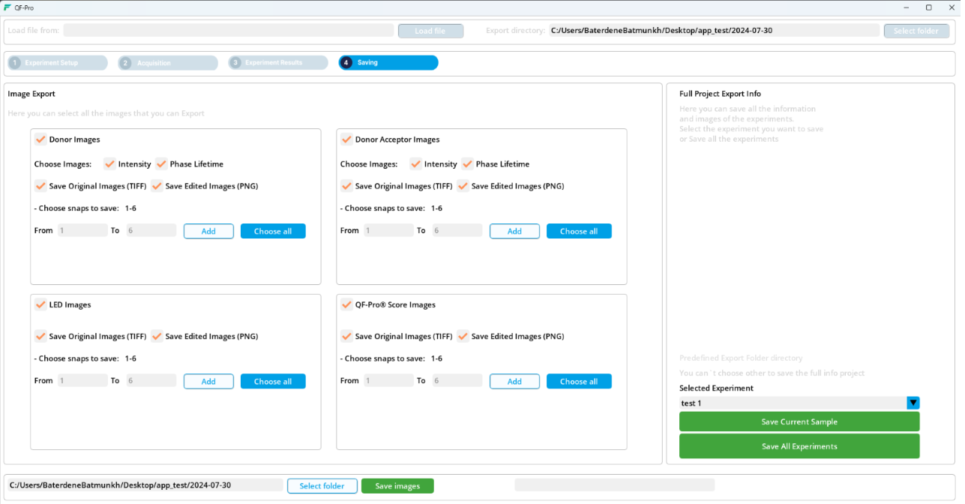Click the QF-Pro app logo icon
965x504 pixels.
(x=7, y=7)
